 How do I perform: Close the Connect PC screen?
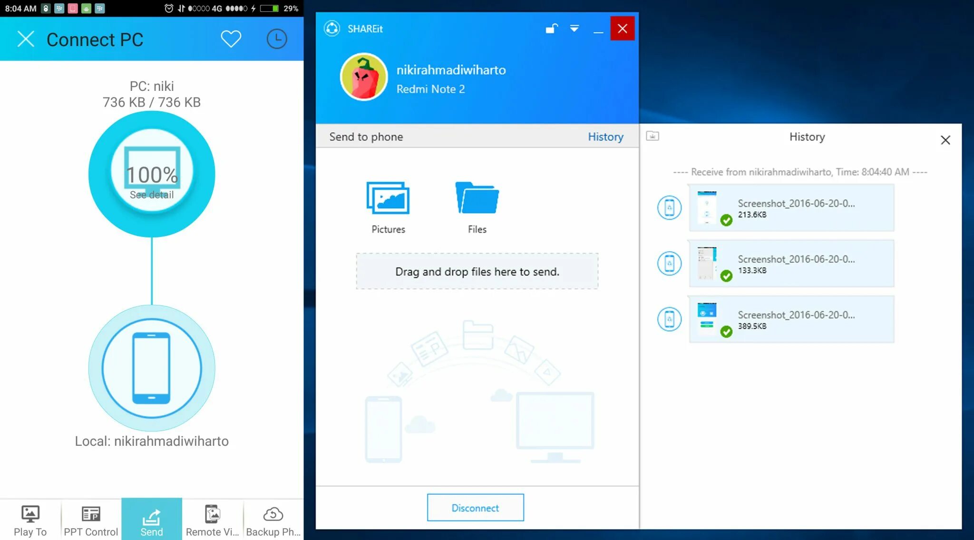26,39
